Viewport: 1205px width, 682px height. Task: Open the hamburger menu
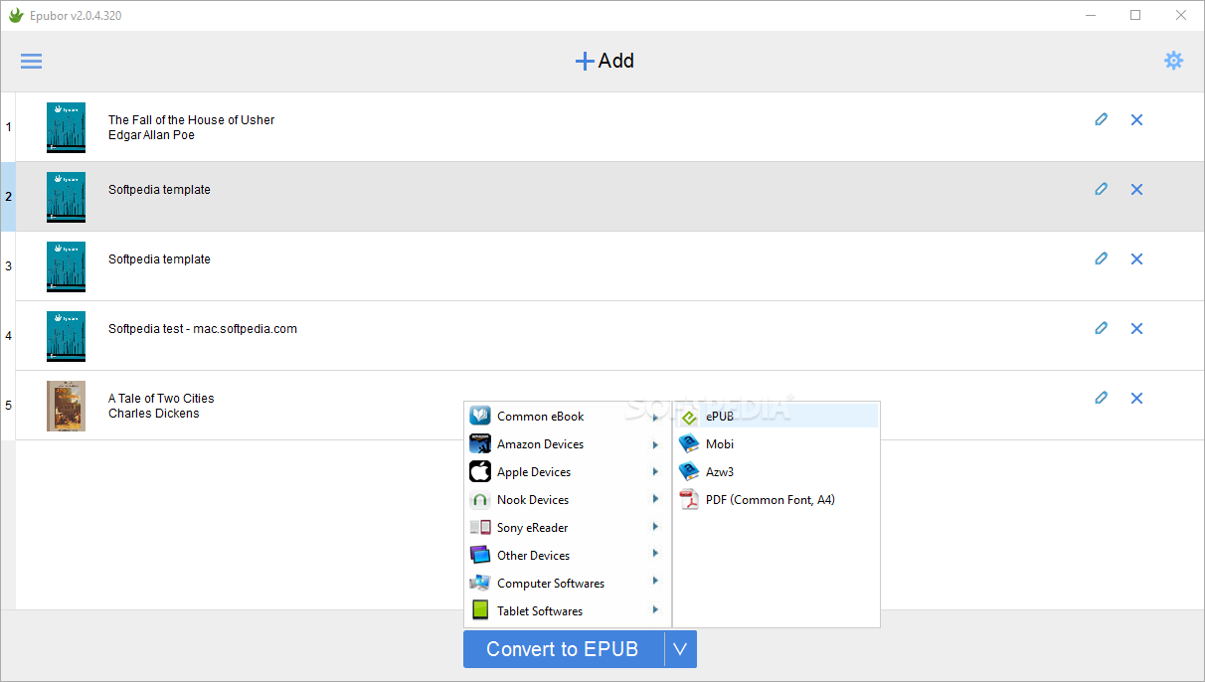click(x=32, y=61)
